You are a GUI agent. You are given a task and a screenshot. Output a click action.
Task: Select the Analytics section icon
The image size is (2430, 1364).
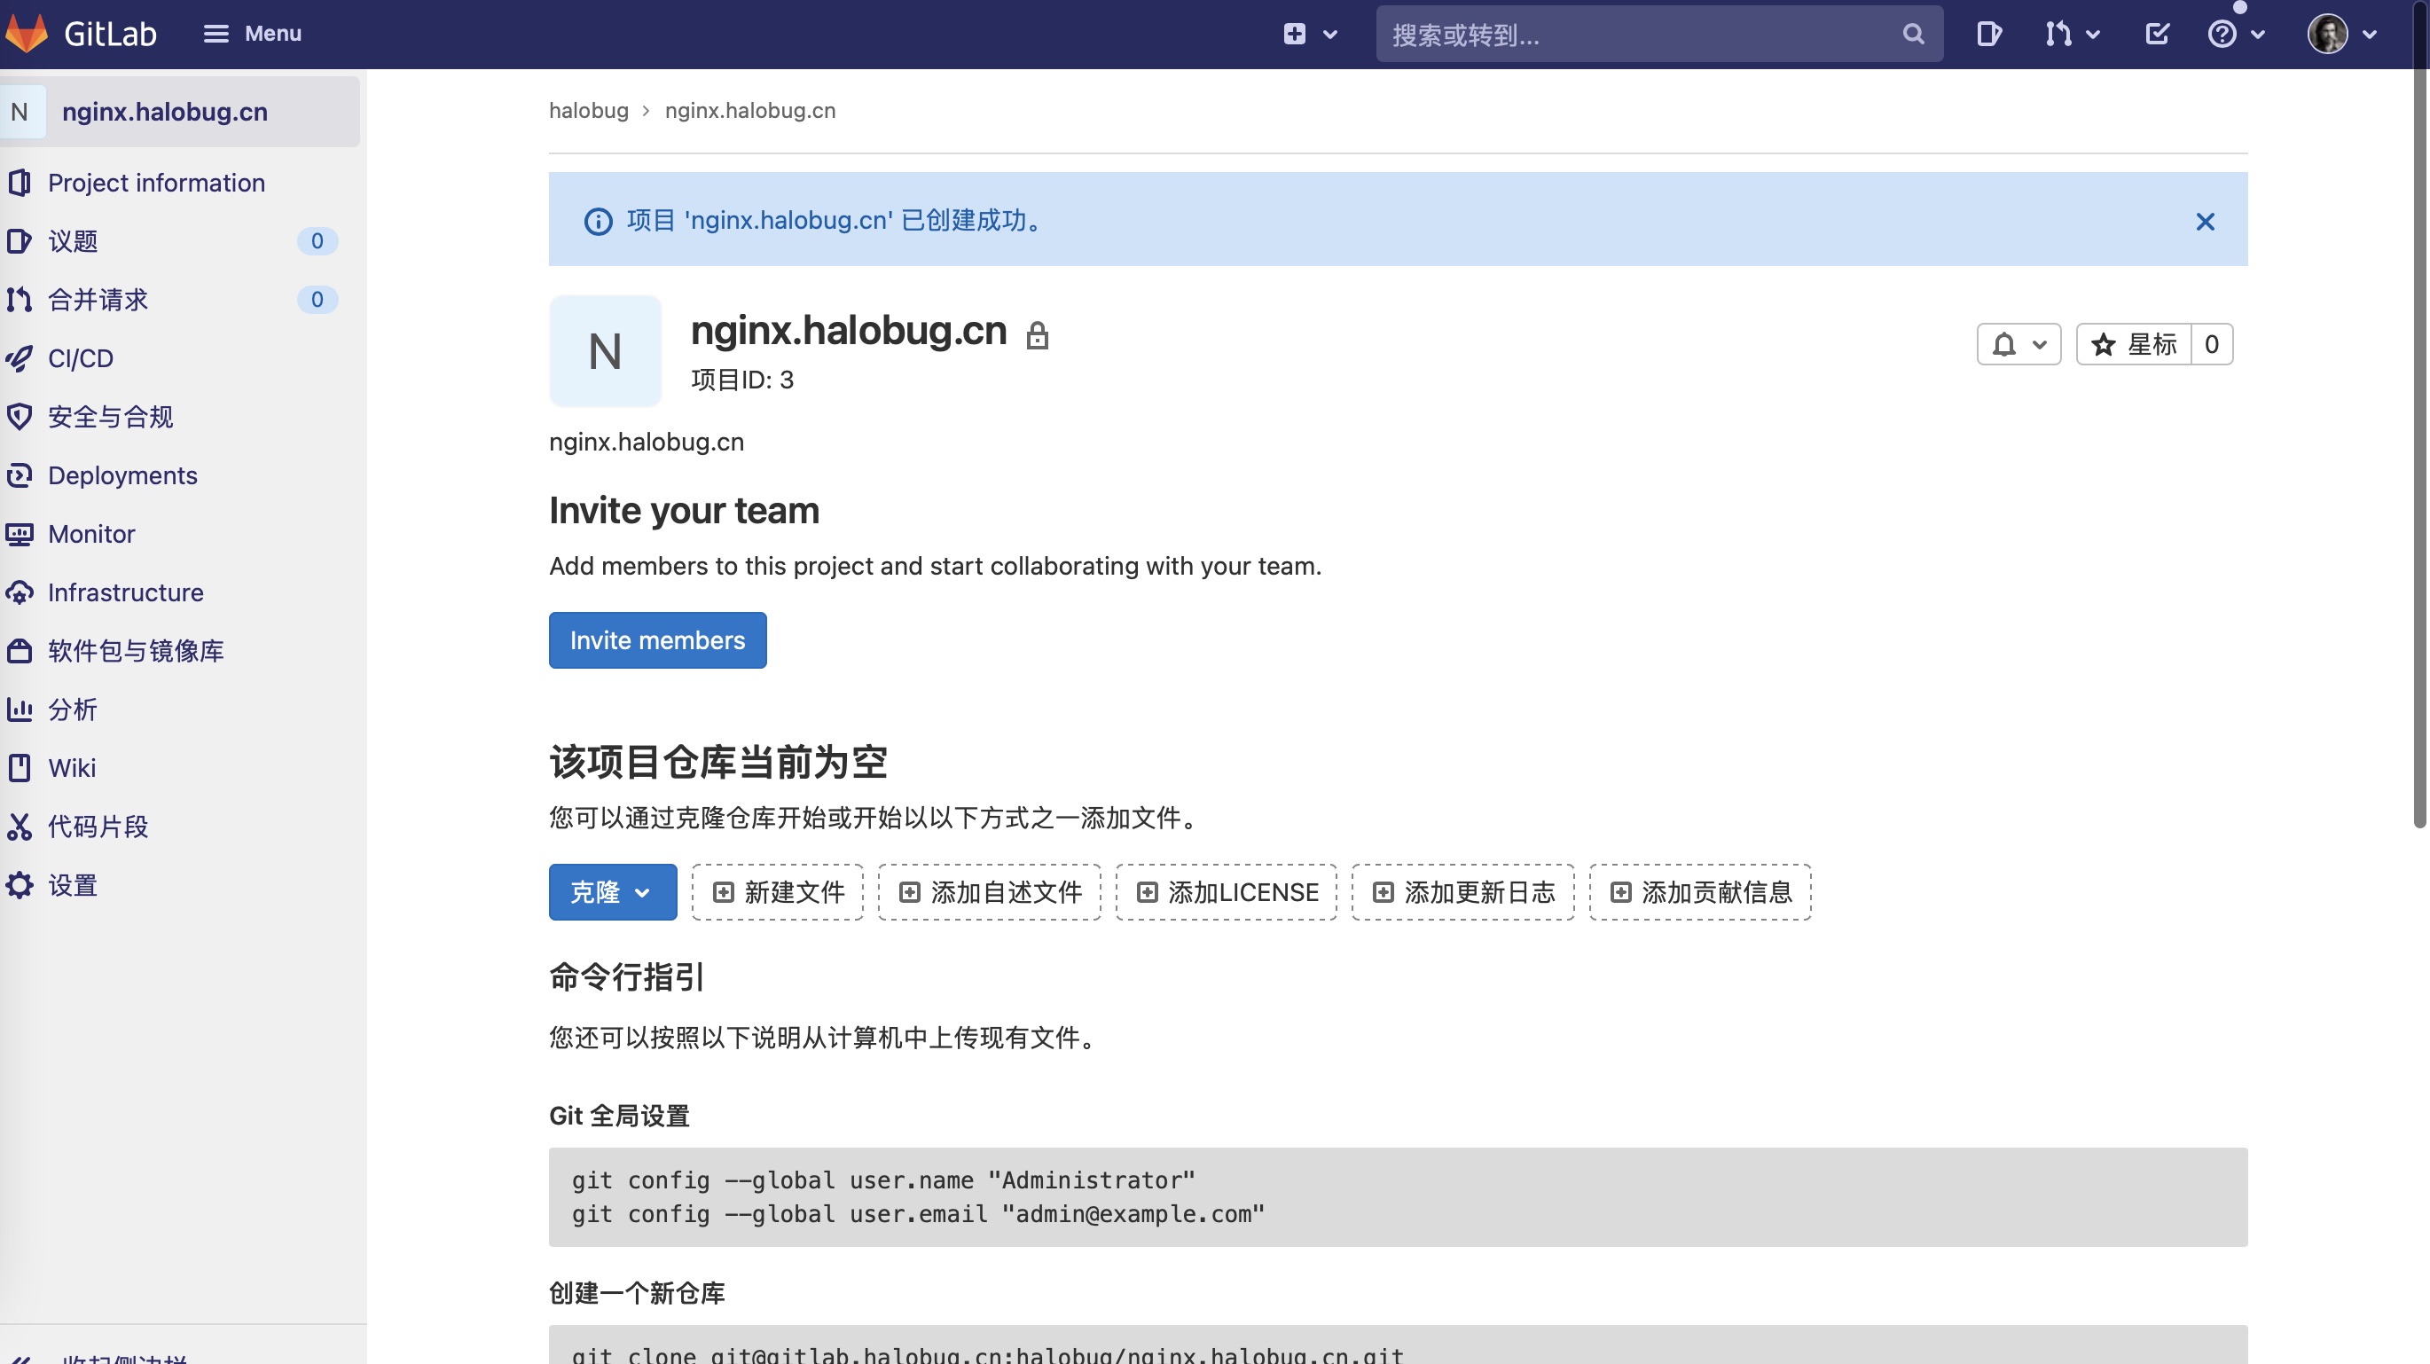20,709
